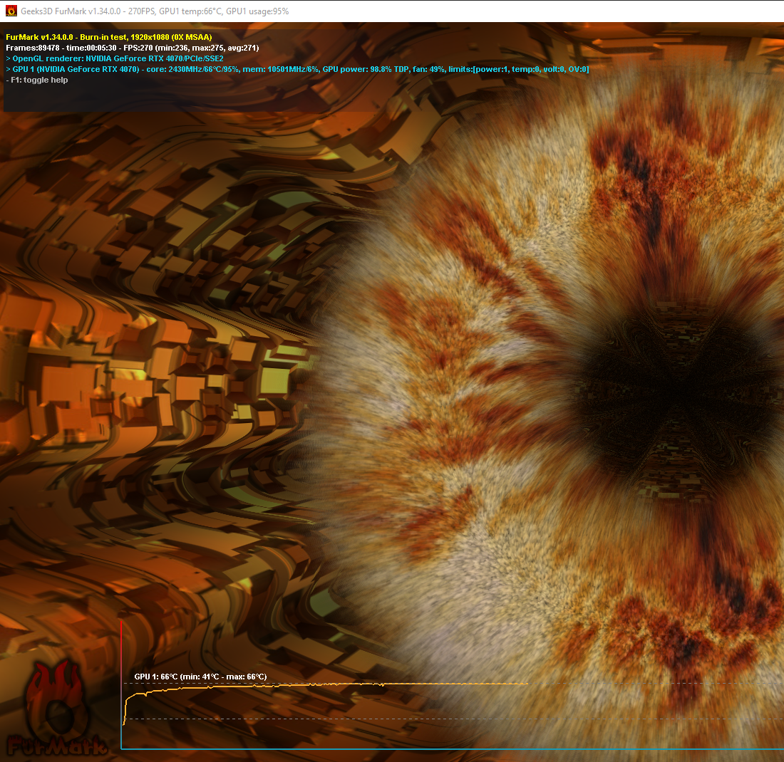Click the FurMark flame logo at bottom left
Viewport: 784px width, 762px height.
pos(56,707)
